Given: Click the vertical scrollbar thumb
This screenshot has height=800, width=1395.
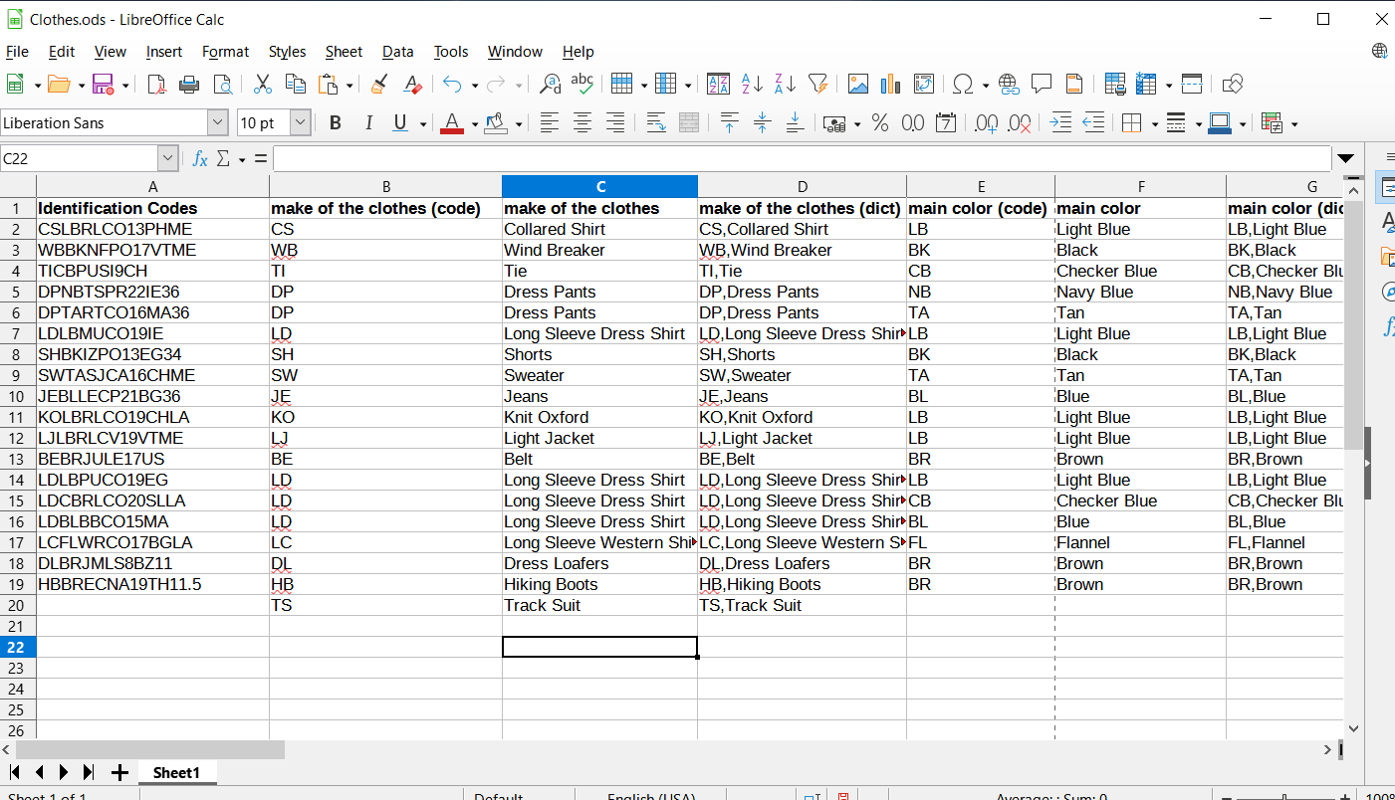Looking at the screenshot, I should coord(1352,324).
